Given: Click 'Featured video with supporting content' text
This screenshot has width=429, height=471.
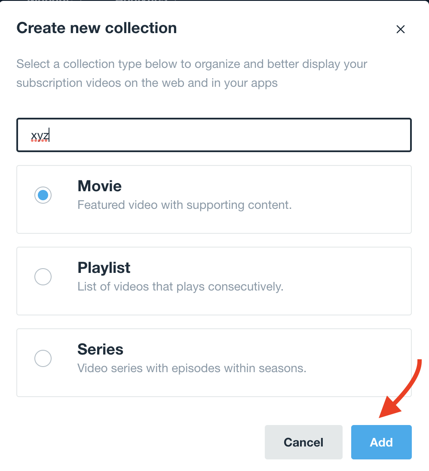Looking at the screenshot, I should pyautogui.click(x=184, y=205).
